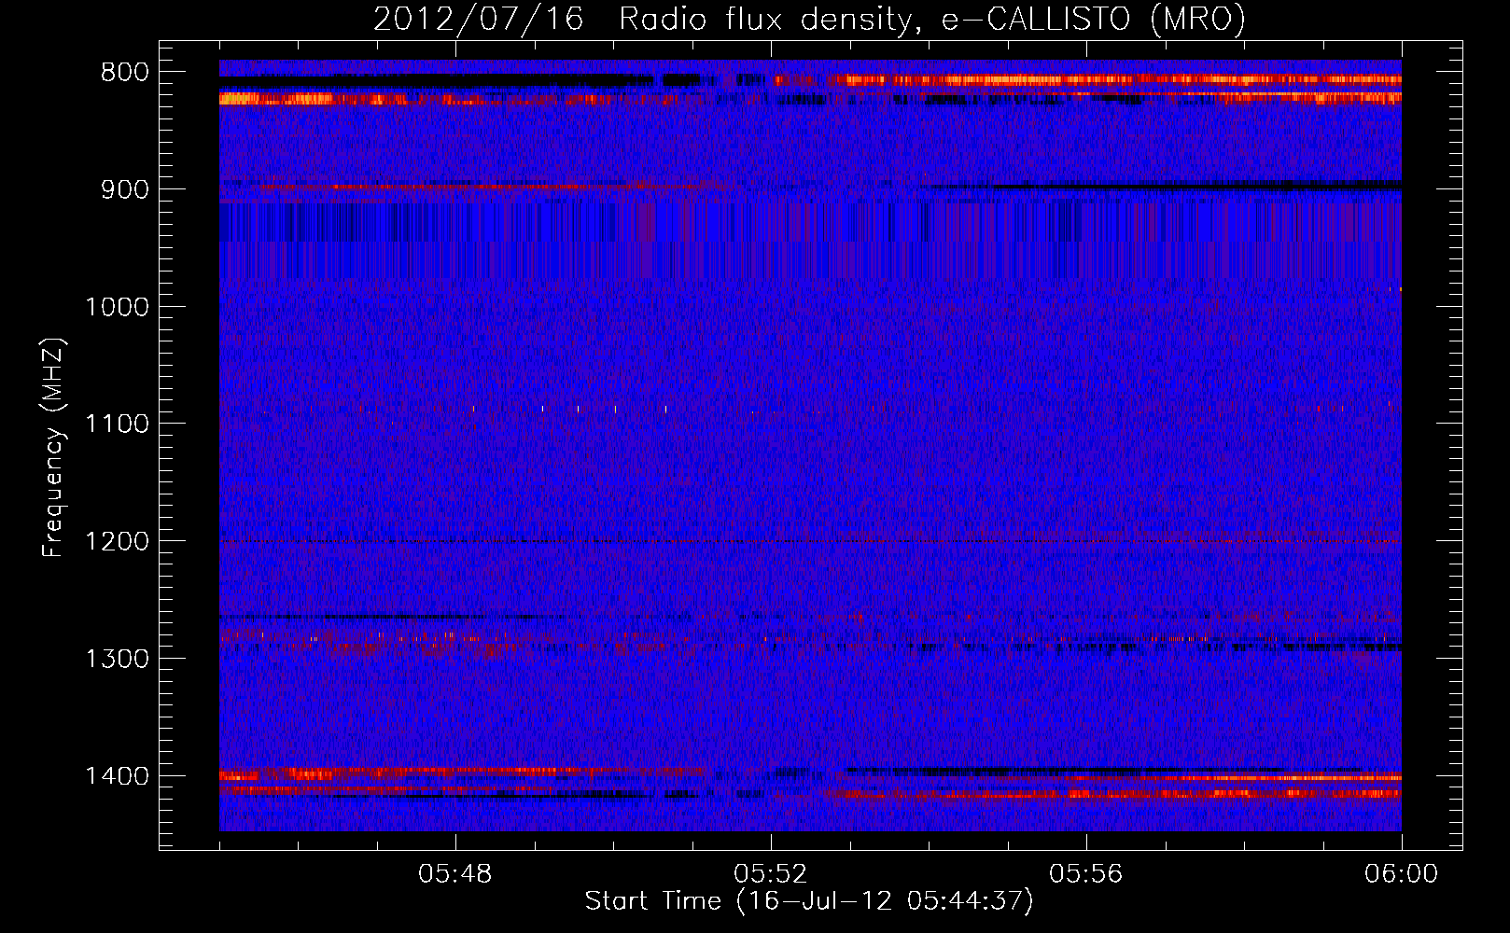
Task: Click the 800 frequency tick label
Action: [125, 73]
